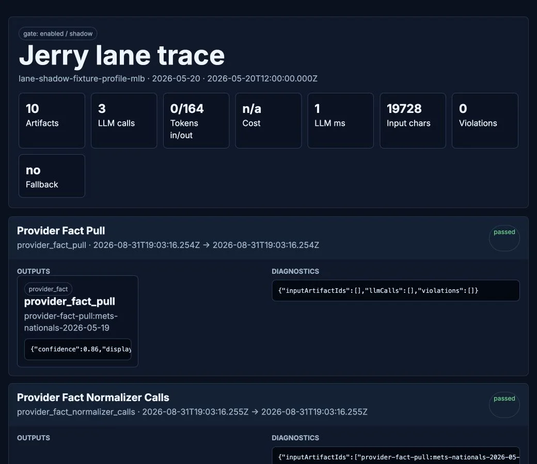Click the 'no Fallback' card
The image size is (537, 464).
click(x=52, y=176)
